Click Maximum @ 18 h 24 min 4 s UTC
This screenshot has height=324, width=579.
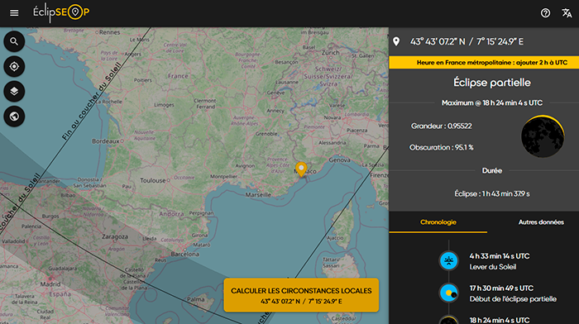[492, 103]
